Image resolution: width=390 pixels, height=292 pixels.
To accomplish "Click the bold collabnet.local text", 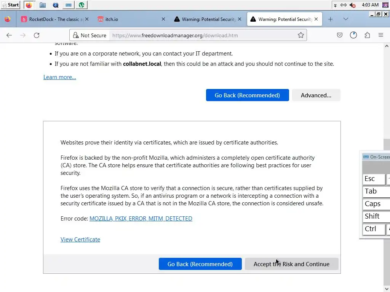I will coord(142,64).
